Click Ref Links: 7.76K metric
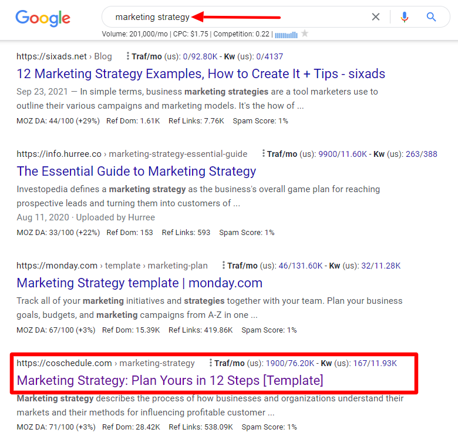The height and width of the screenshot is (446, 458). (196, 120)
